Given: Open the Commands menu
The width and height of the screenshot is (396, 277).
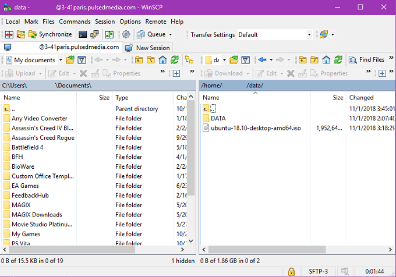Looking at the screenshot, I should [x=75, y=22].
